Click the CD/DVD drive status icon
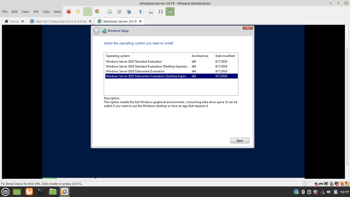This screenshot has height=197, width=350. coord(311,184)
